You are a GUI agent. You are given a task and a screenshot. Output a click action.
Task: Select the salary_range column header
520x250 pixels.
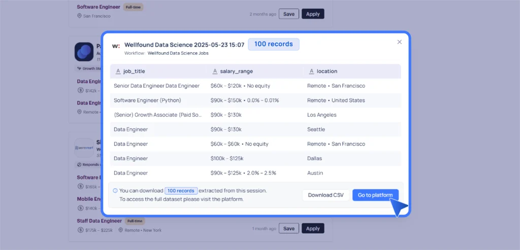pos(255,71)
